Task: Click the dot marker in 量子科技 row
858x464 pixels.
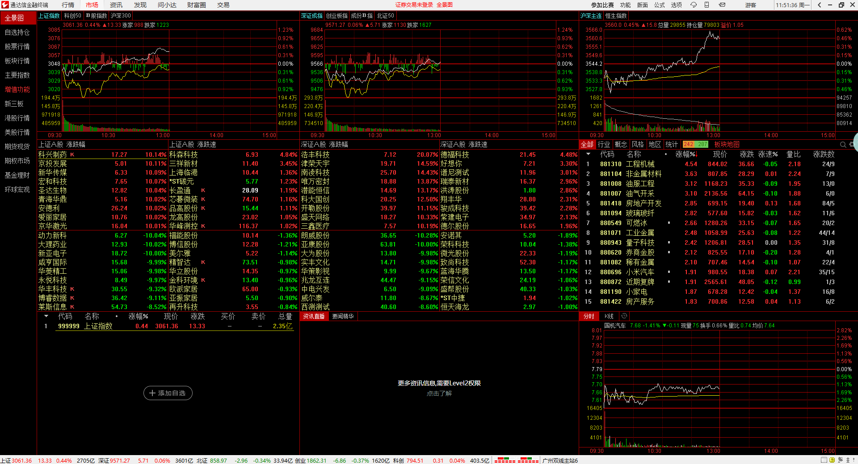Action: point(669,242)
